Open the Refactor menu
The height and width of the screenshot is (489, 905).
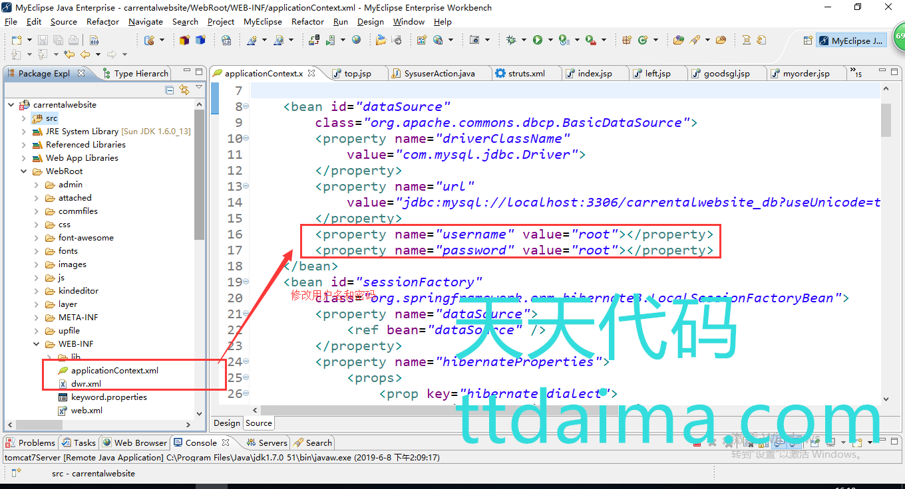click(x=102, y=21)
